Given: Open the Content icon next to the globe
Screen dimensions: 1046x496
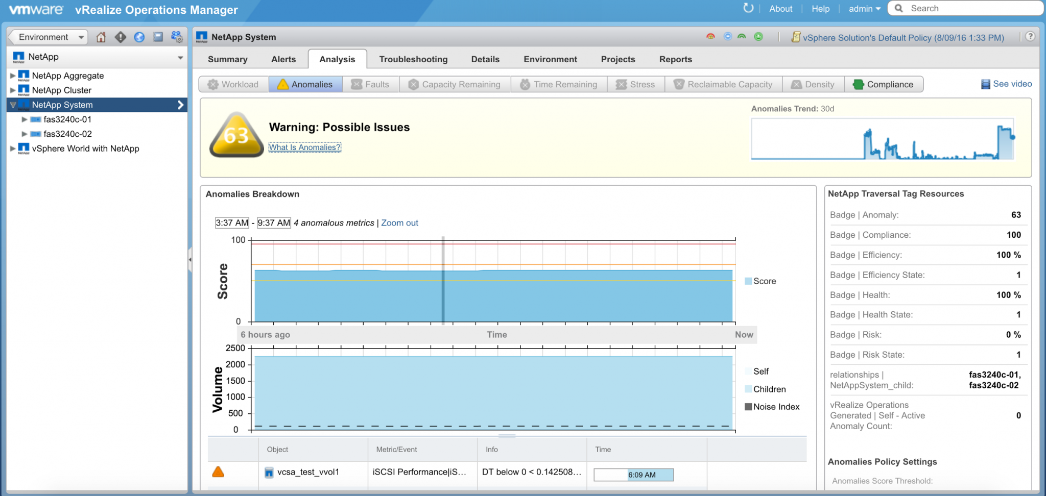Looking at the screenshot, I should 158,37.
